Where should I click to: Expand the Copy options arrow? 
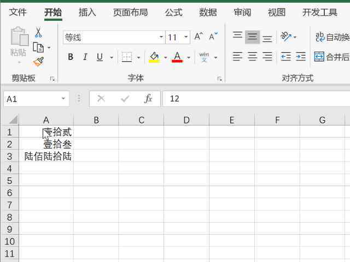pos(49,47)
